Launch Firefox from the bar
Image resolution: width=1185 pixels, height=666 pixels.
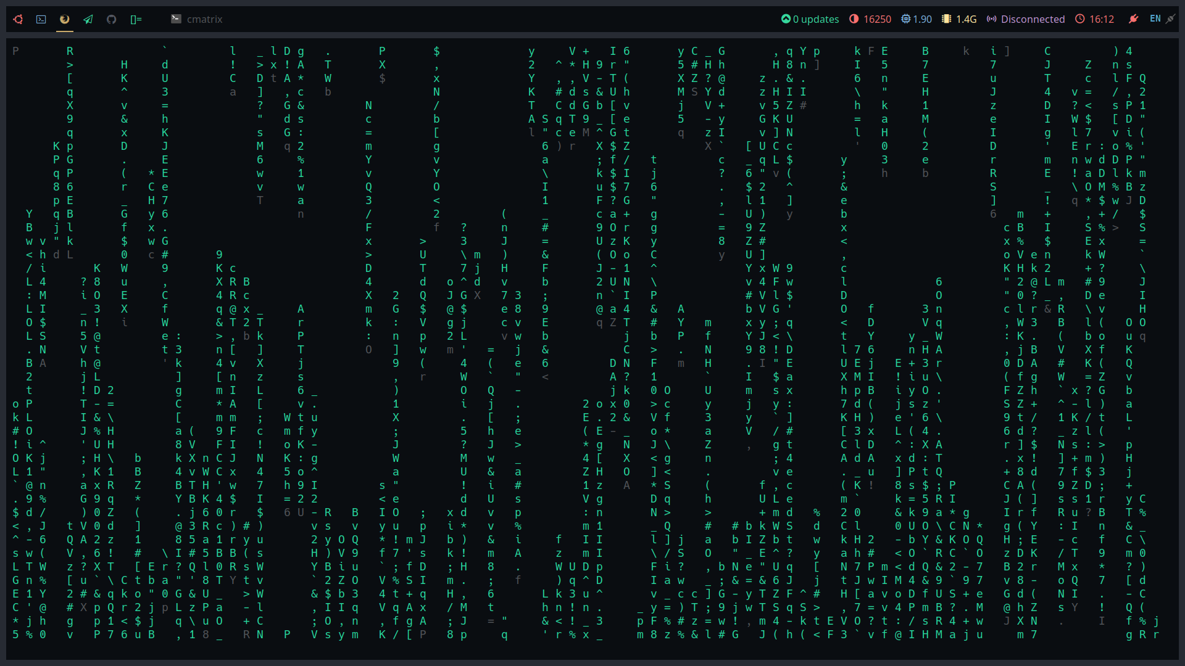pos(65,19)
